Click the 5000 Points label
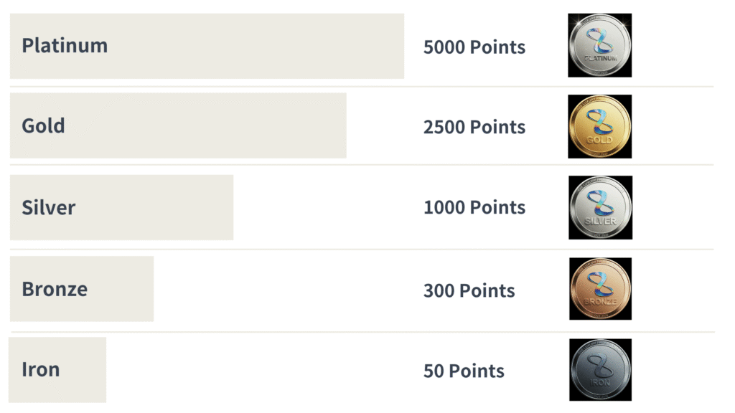This screenshot has width=735, height=413. (x=474, y=47)
